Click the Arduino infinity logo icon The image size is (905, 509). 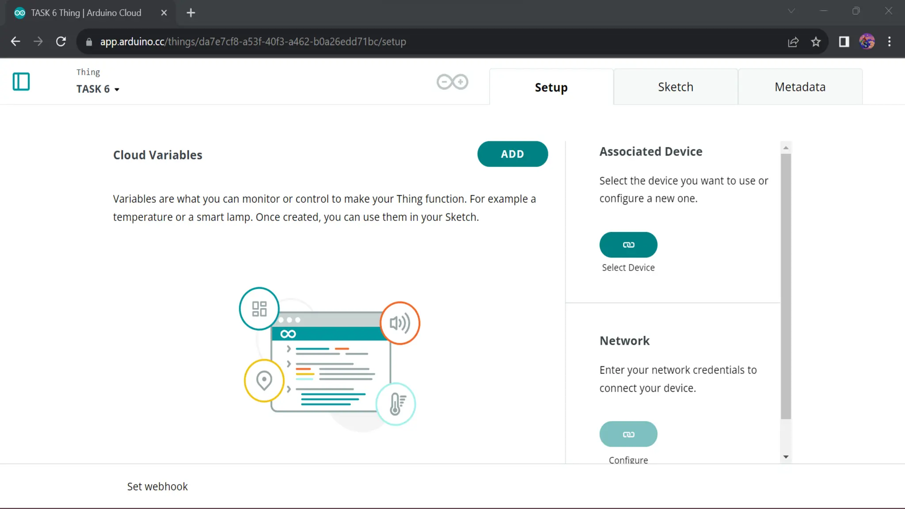pos(452,82)
